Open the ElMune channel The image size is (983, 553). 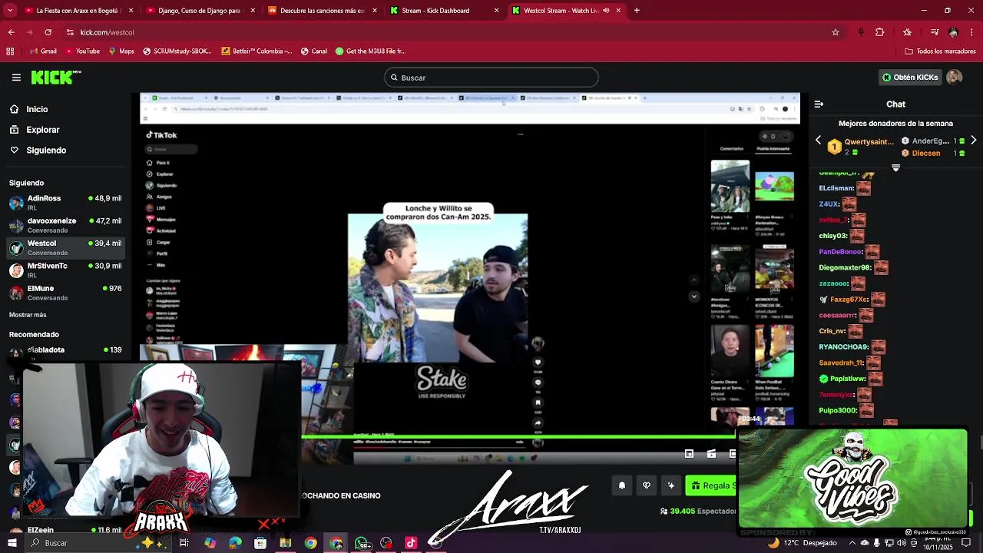65,293
